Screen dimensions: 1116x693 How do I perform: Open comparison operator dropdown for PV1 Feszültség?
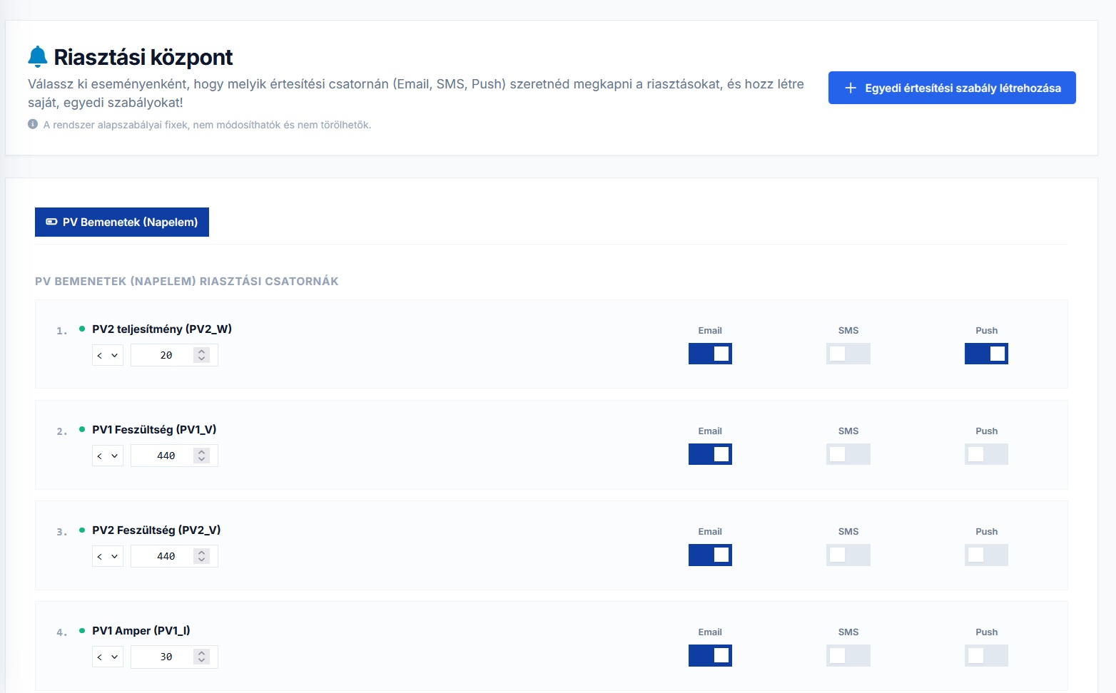pos(108,456)
